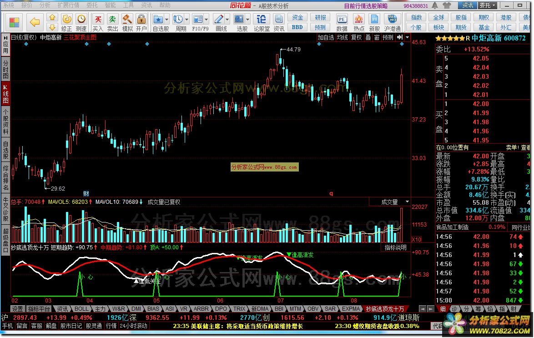Open chart header options dropdown arrow
This screenshot has width=534, height=338.
(x=407, y=37)
